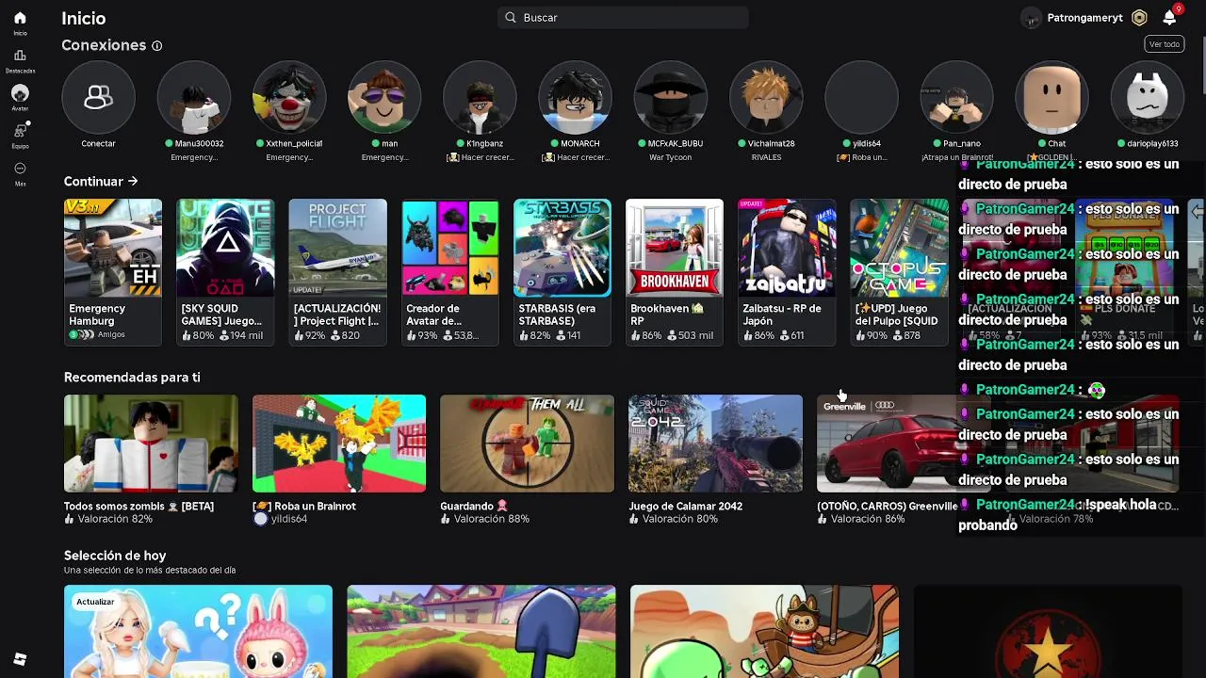Open the STARBASIS game tile
The image size is (1206, 678).
tap(562, 271)
